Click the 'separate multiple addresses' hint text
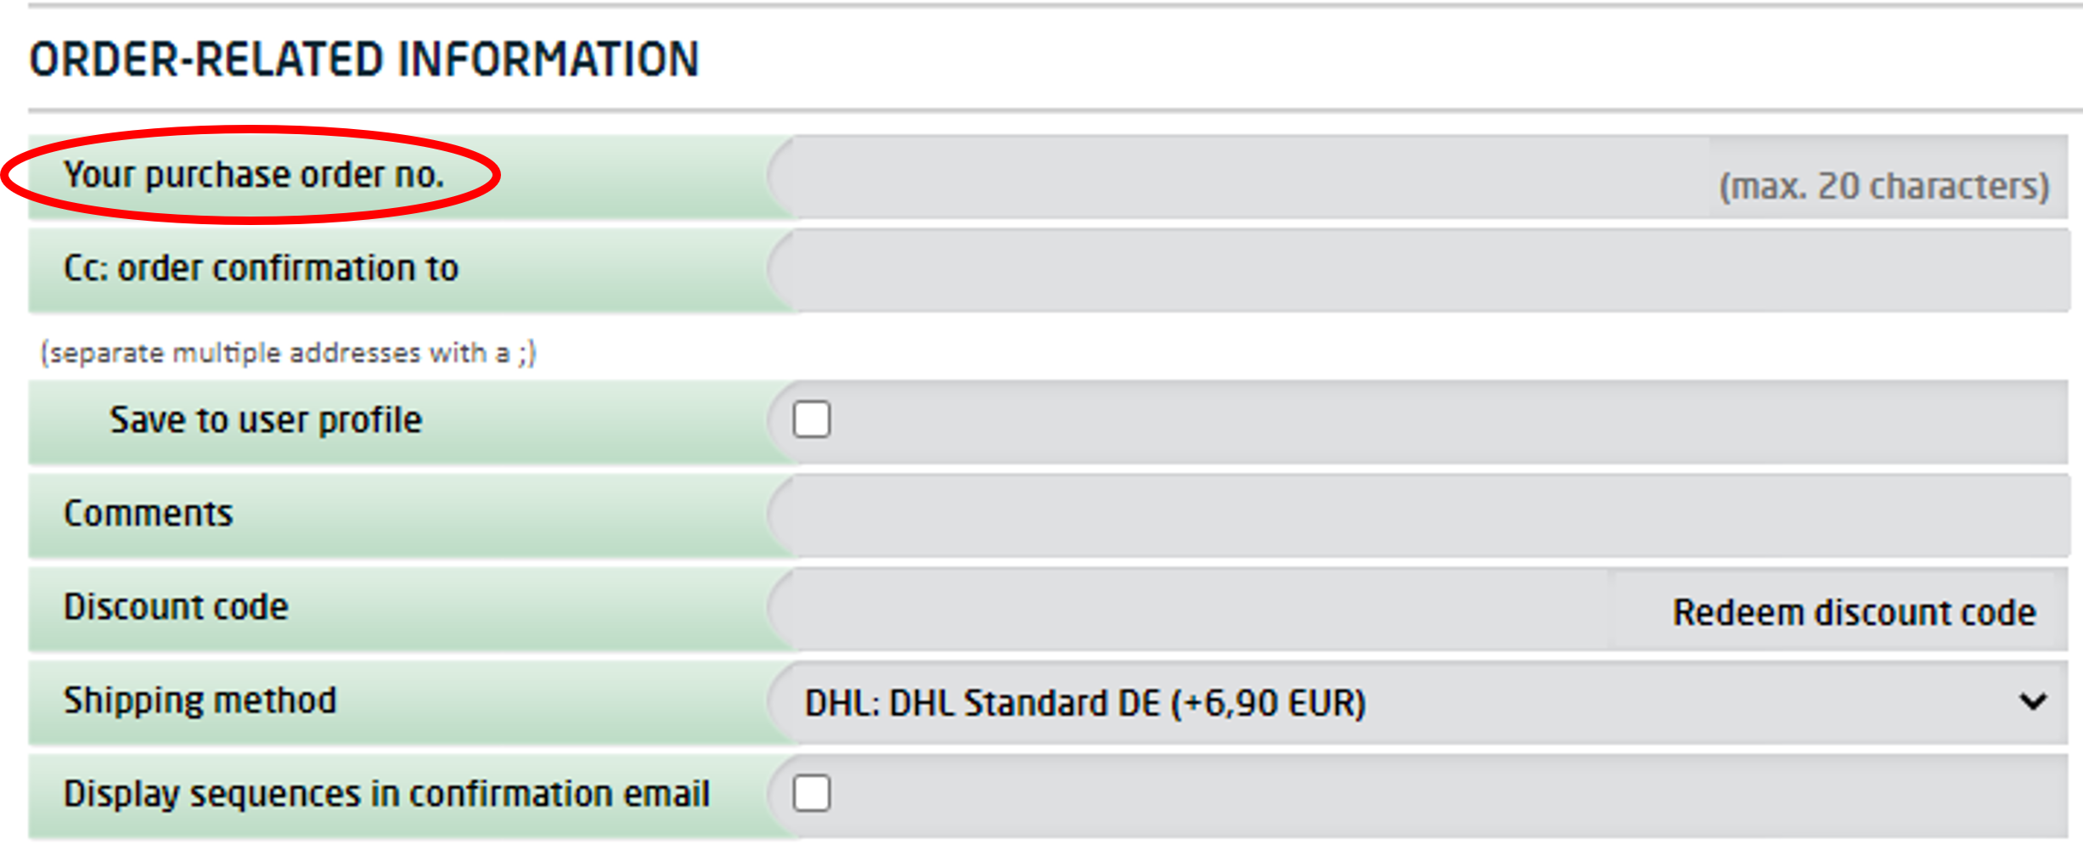Viewport: 2083px width, 850px height. (289, 352)
